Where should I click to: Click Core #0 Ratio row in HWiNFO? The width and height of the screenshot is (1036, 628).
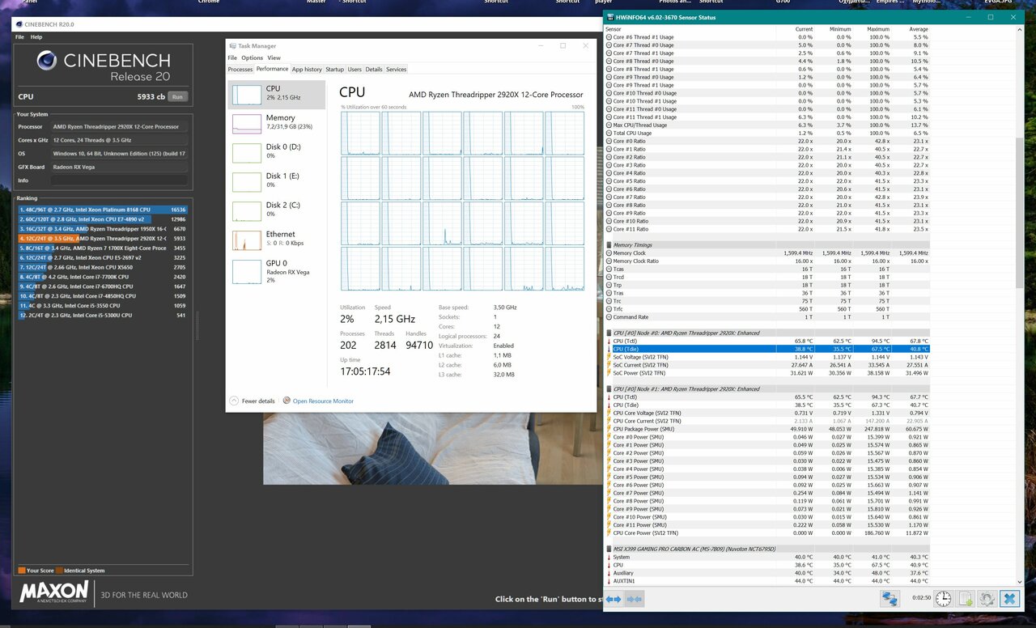[x=767, y=142]
